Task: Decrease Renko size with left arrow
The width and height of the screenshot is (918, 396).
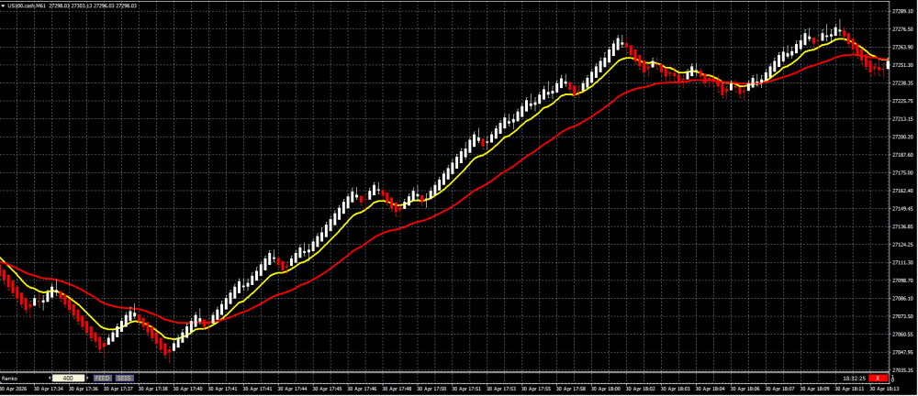Action: (x=48, y=378)
